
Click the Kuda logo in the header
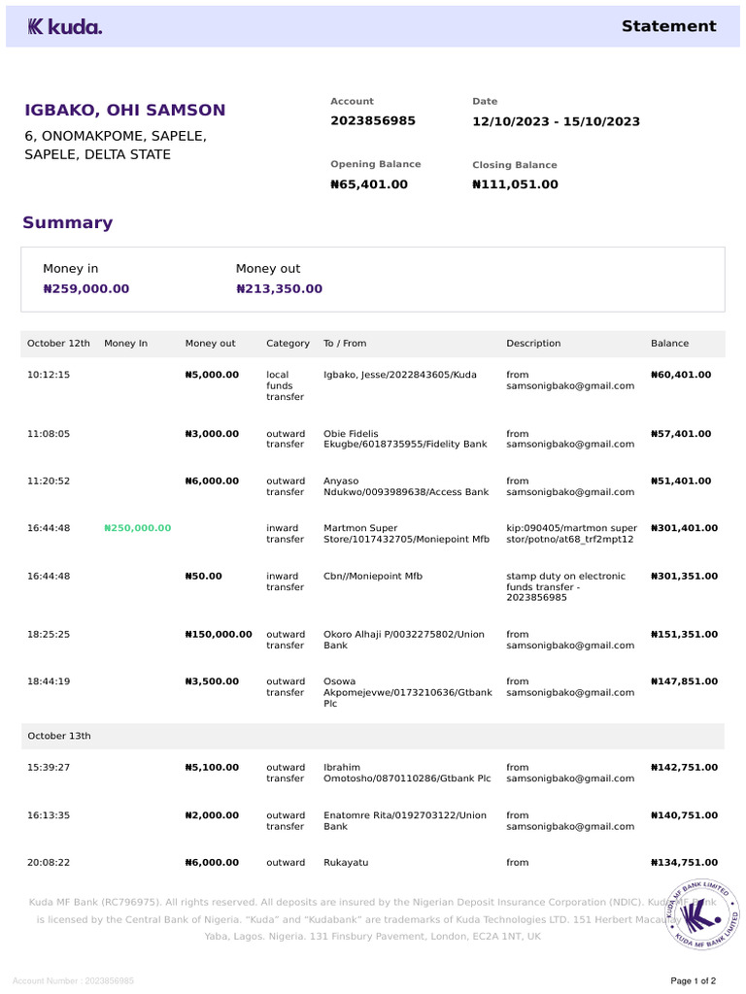click(64, 27)
